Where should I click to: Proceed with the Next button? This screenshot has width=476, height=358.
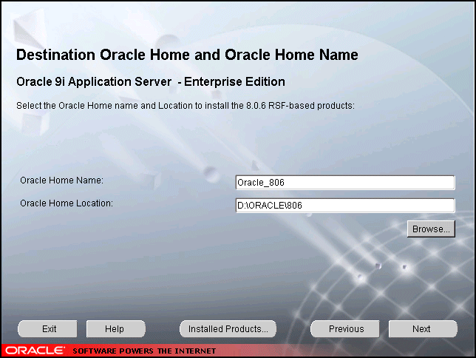(423, 329)
